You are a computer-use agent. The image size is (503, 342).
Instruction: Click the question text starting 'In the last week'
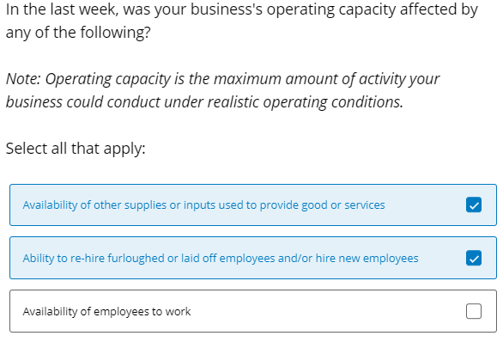(x=242, y=21)
